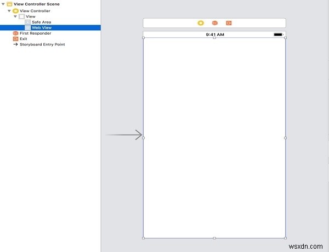This screenshot has width=329, height=252.
Task: Click the yellow View Controller icon in outline
Action: pyautogui.click(x=15, y=11)
